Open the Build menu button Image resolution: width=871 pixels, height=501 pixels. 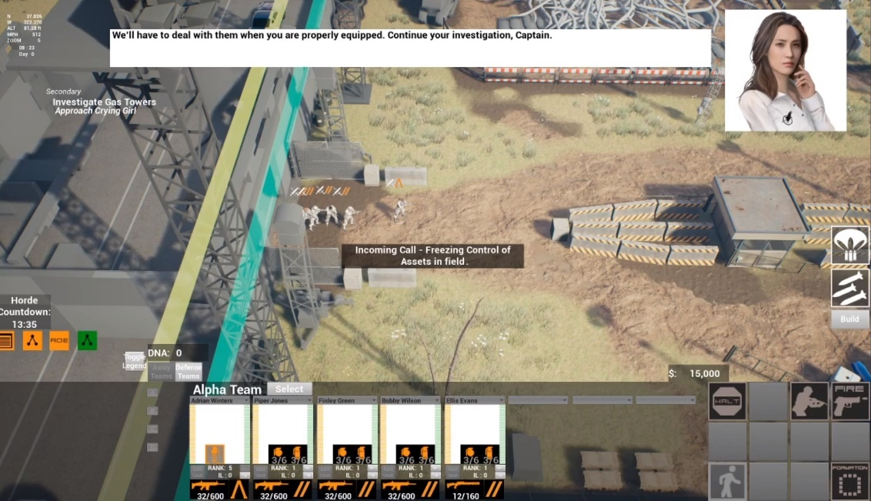coord(849,319)
